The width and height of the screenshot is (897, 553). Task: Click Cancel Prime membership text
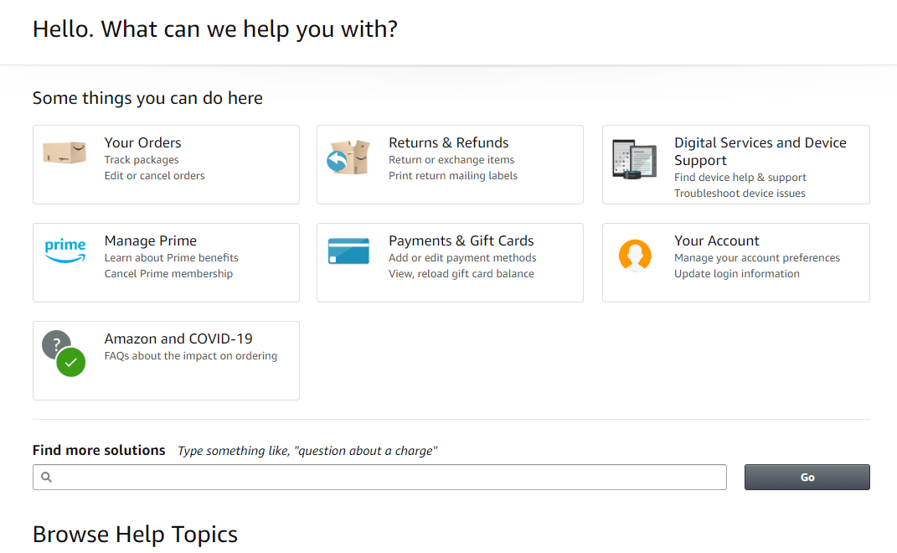click(168, 274)
